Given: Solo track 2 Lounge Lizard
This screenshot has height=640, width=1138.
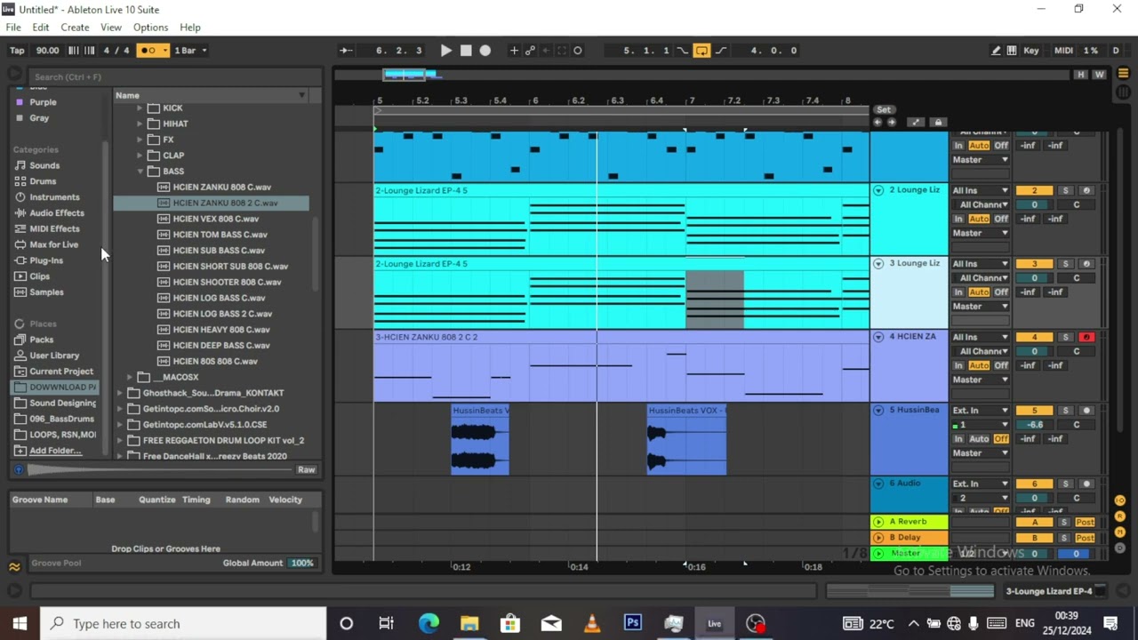Looking at the screenshot, I should pyautogui.click(x=1065, y=190).
